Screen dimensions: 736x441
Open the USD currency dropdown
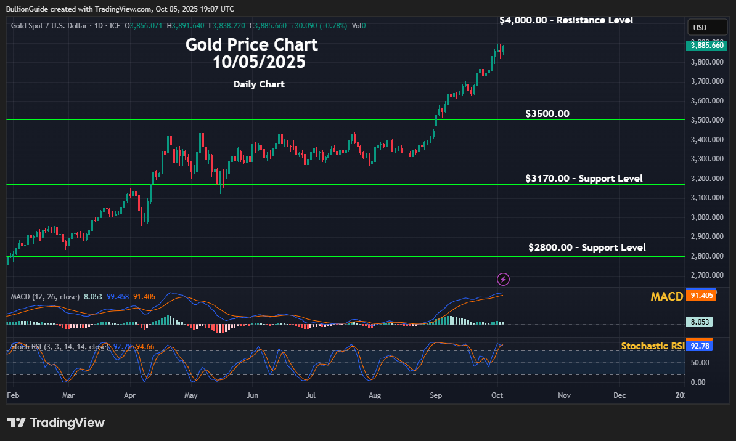pyautogui.click(x=707, y=27)
